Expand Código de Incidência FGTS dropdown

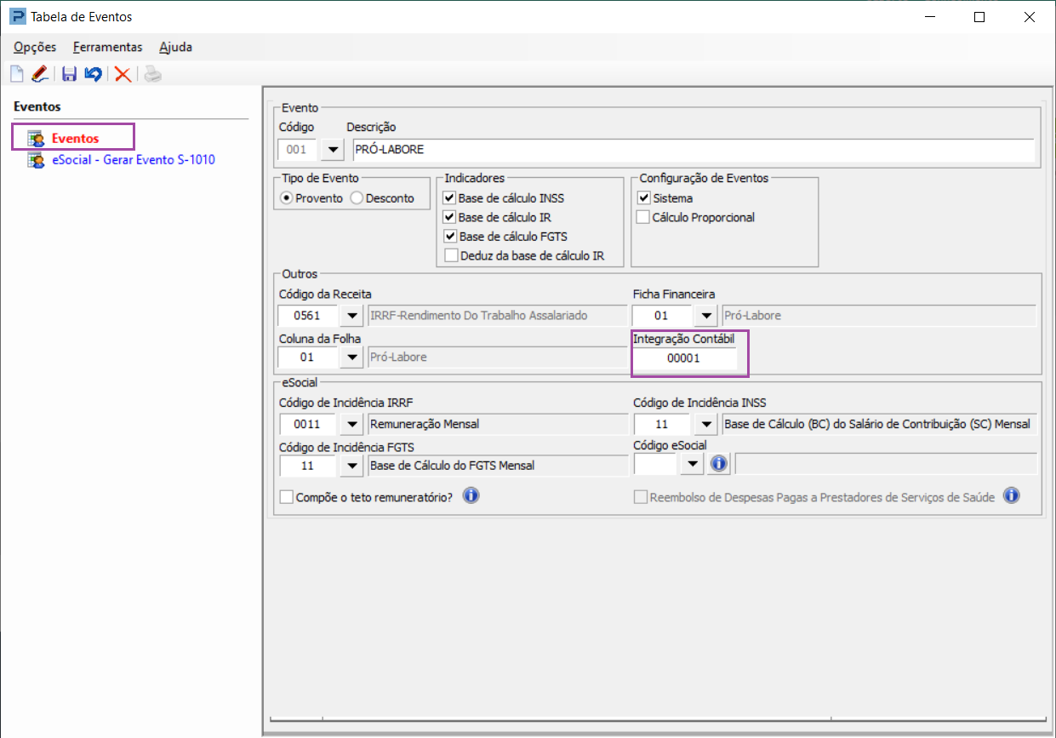click(x=351, y=466)
